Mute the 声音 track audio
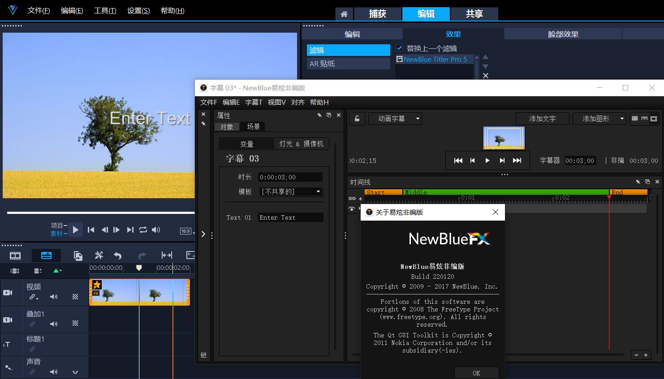Image resolution: width=664 pixels, height=379 pixels. [x=54, y=372]
